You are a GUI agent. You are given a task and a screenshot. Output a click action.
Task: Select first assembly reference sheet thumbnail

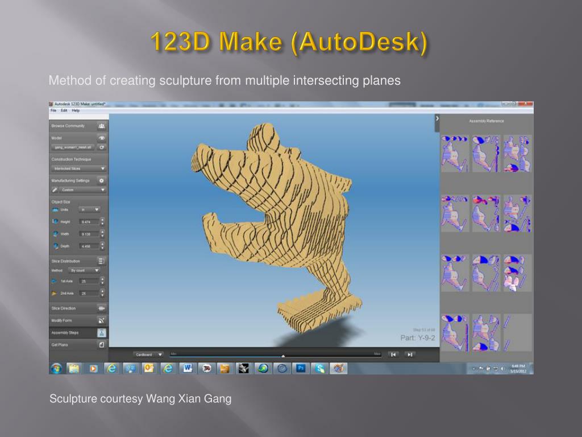coord(455,154)
